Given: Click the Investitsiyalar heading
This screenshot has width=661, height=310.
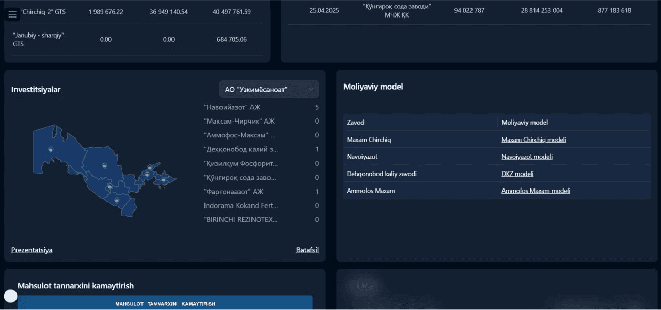Looking at the screenshot, I should pos(36,90).
